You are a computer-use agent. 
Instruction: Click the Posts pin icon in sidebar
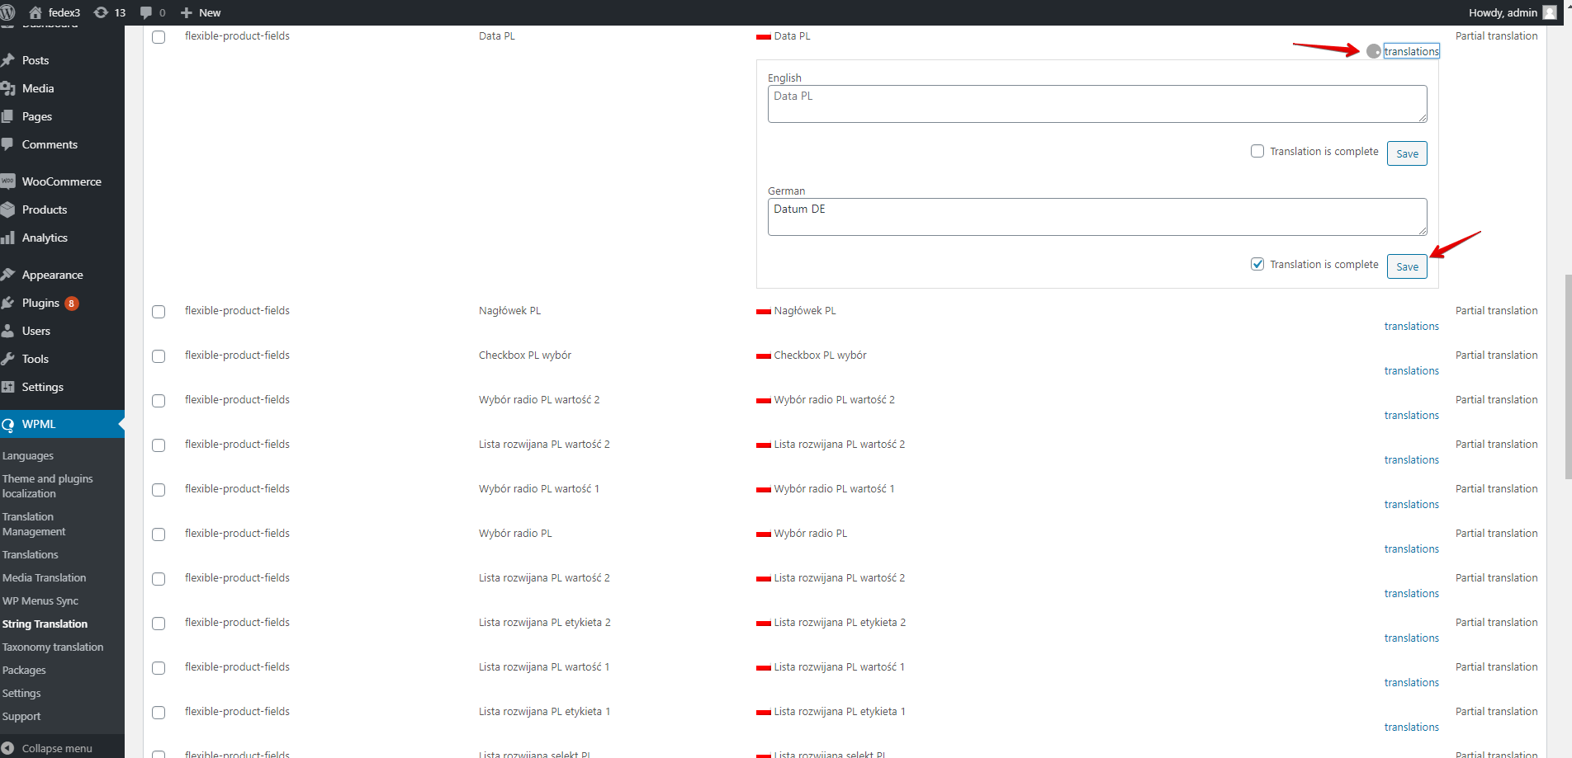(x=8, y=60)
